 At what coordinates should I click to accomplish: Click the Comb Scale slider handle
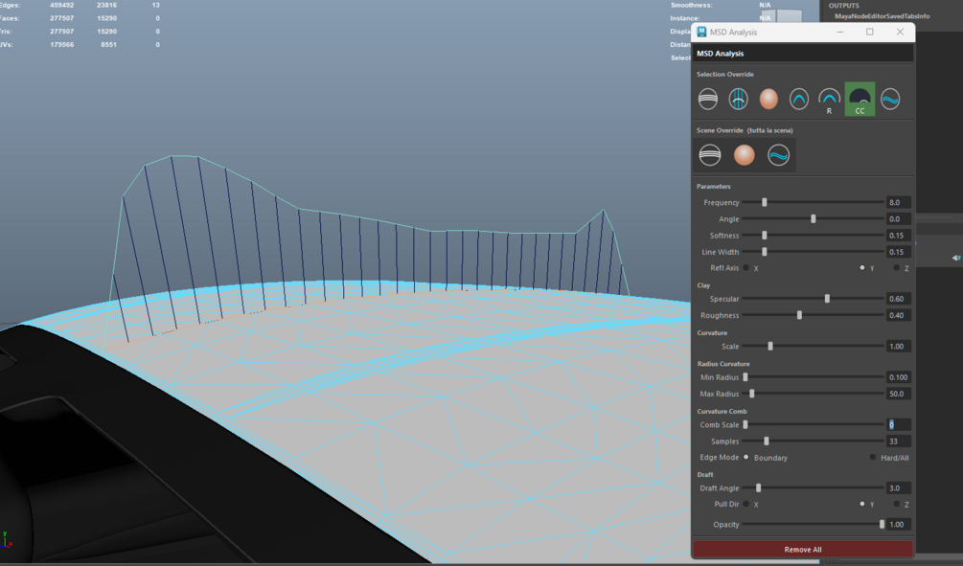click(745, 425)
